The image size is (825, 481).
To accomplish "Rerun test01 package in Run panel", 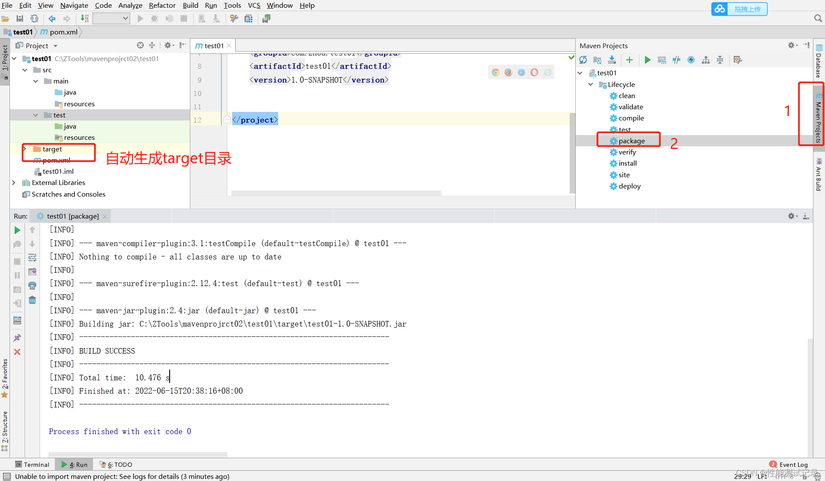I will 17,230.
